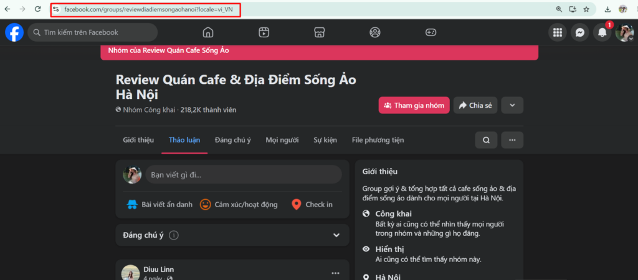Open the Gaming icon

point(431,32)
